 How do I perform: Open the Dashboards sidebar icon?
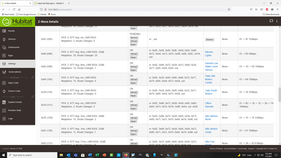[x=4, y=47]
